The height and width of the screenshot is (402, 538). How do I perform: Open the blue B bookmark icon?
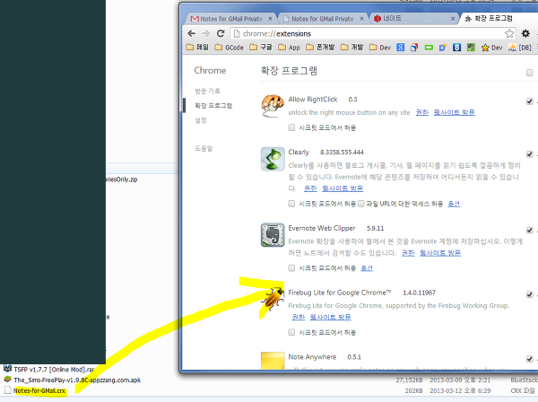point(456,48)
